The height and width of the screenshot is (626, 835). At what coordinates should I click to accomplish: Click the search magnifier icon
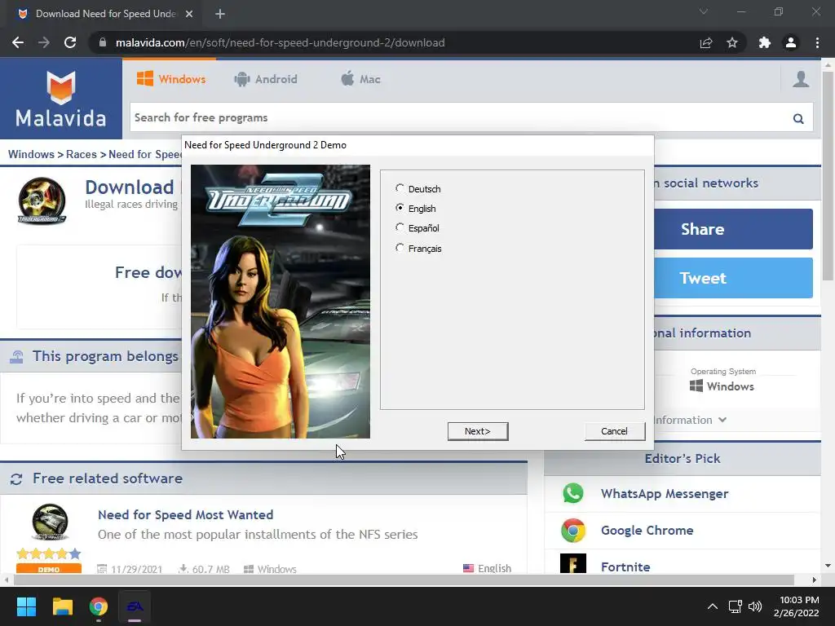tap(798, 118)
